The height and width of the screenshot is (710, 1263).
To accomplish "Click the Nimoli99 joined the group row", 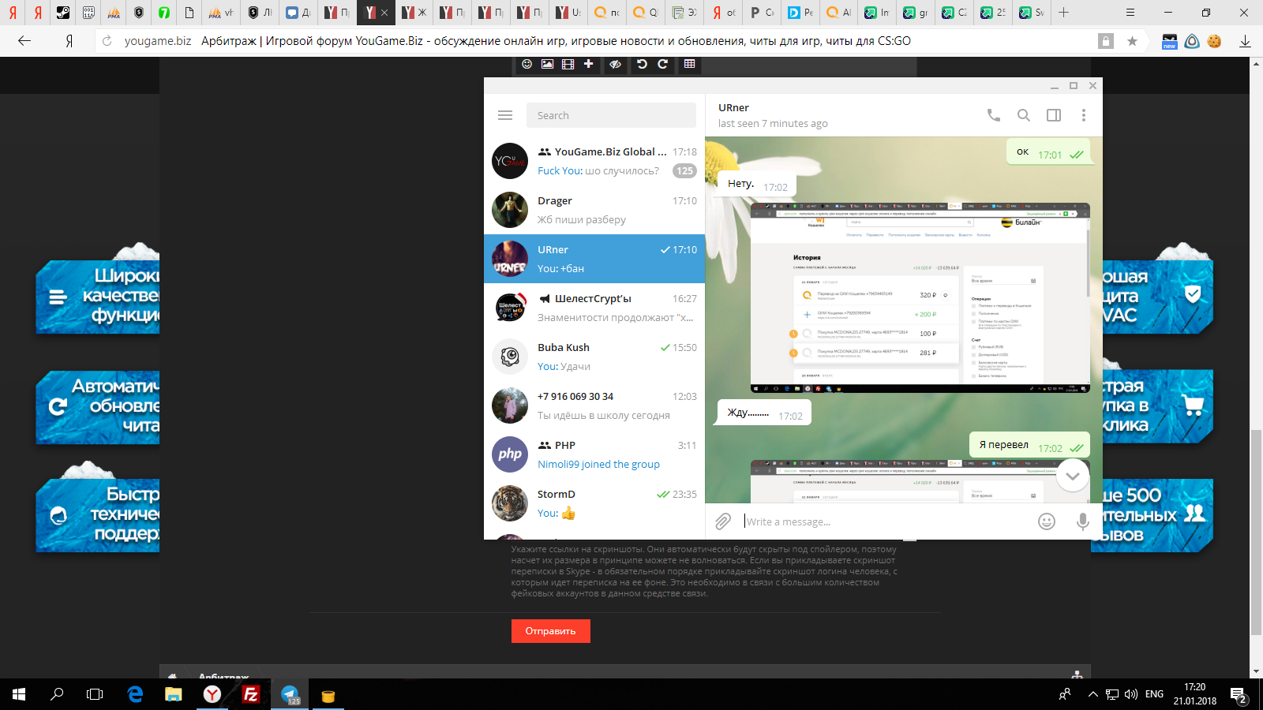I will (x=594, y=454).
